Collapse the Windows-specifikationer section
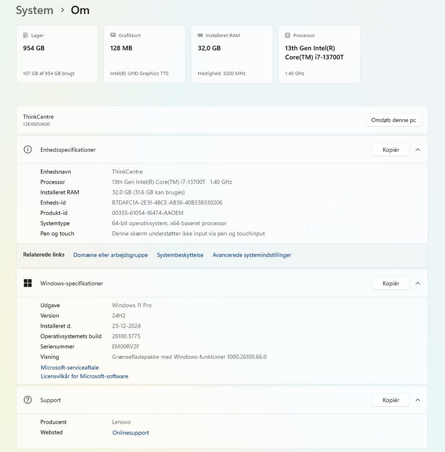This screenshot has height=452, width=445. (x=418, y=283)
